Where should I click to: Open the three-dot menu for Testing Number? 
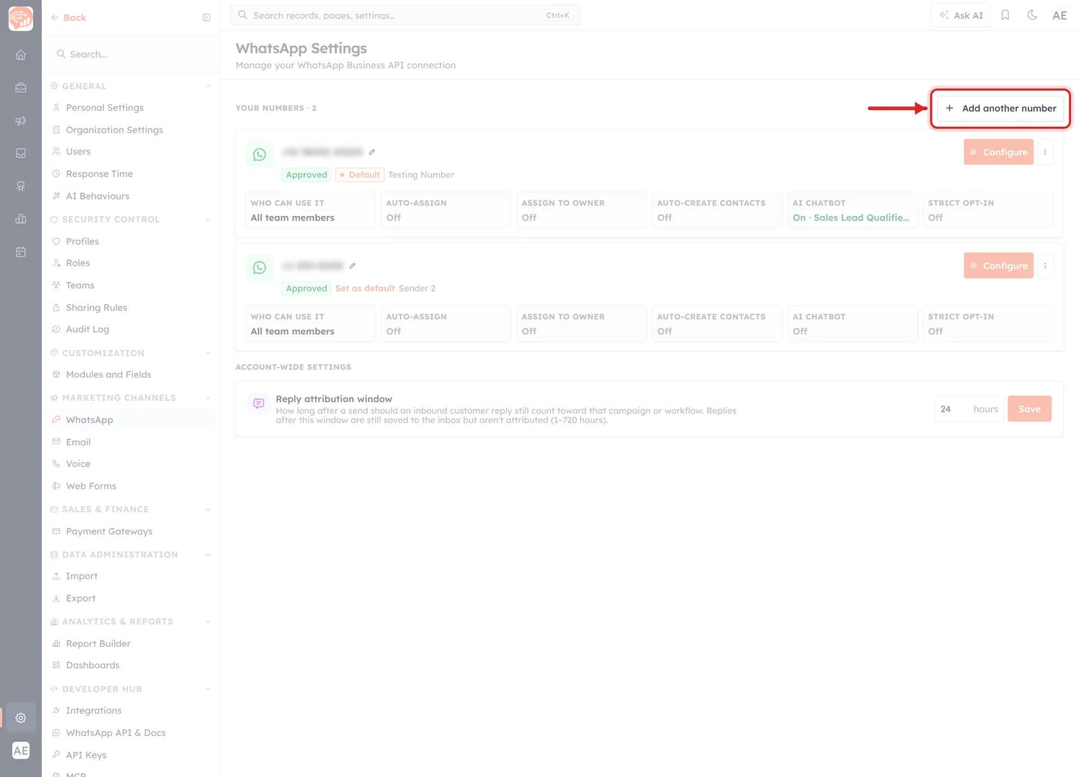[x=1045, y=152]
